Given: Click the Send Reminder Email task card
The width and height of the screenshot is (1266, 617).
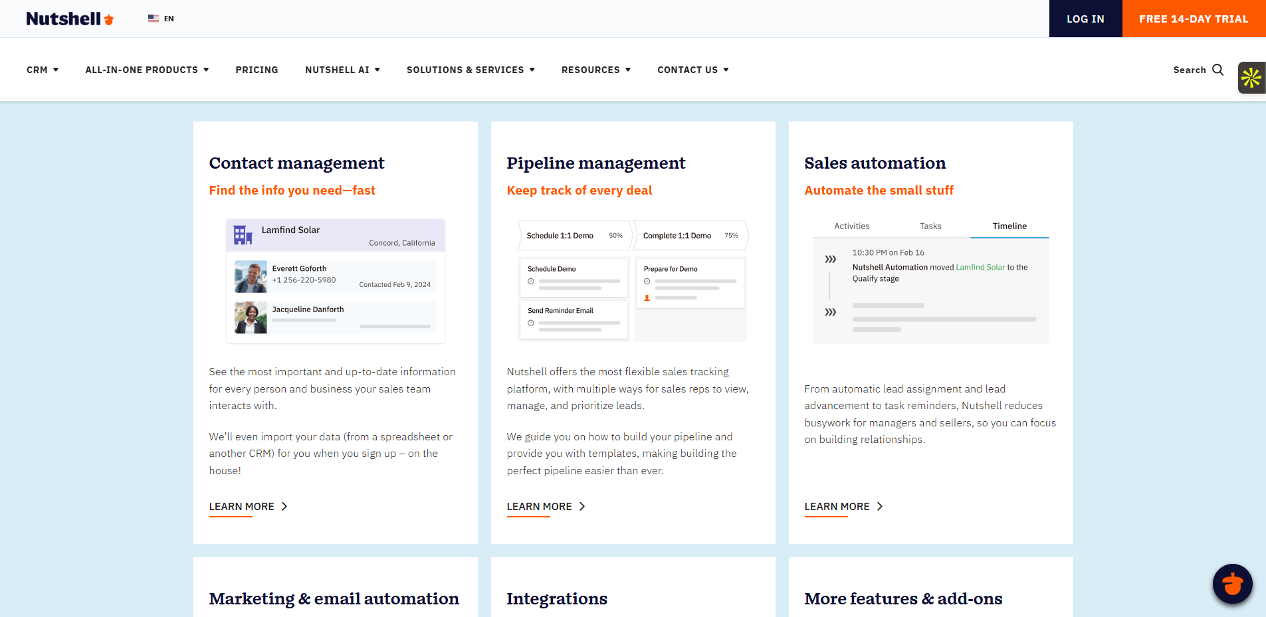Looking at the screenshot, I should (574, 319).
